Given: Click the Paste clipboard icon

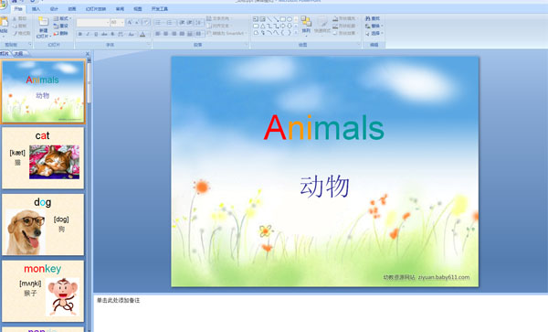Looking at the screenshot, I should 4,22.
